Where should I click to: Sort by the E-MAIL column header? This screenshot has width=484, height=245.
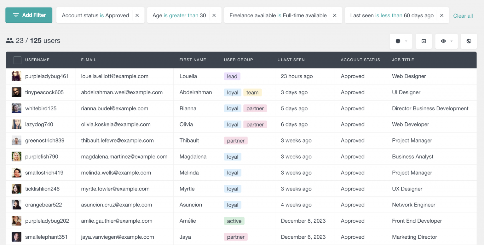[x=89, y=60]
